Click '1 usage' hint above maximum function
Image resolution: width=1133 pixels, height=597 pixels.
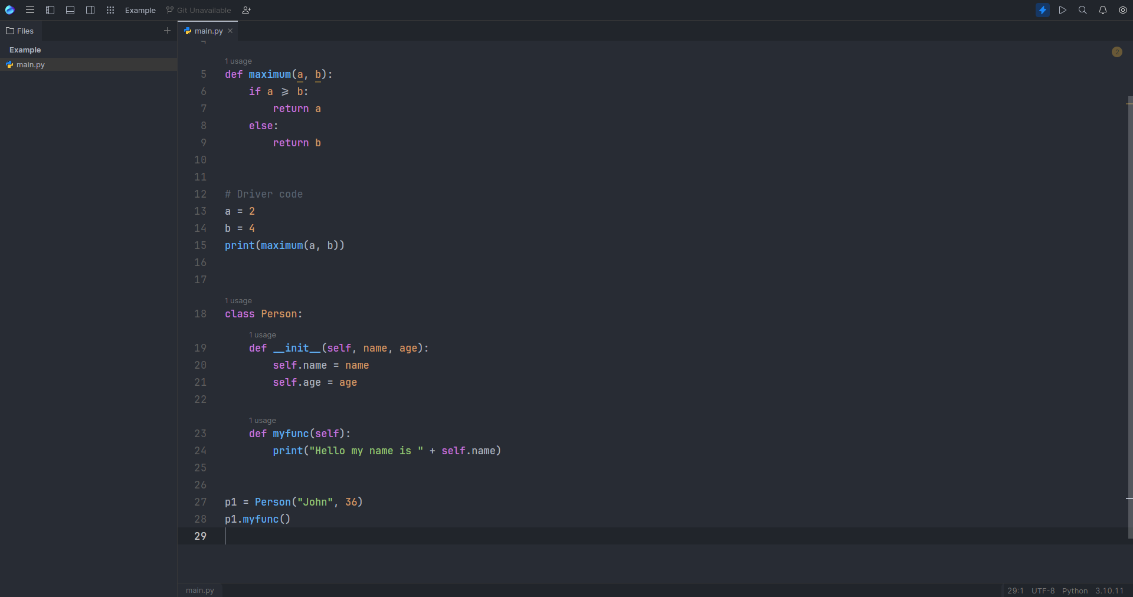(238, 61)
